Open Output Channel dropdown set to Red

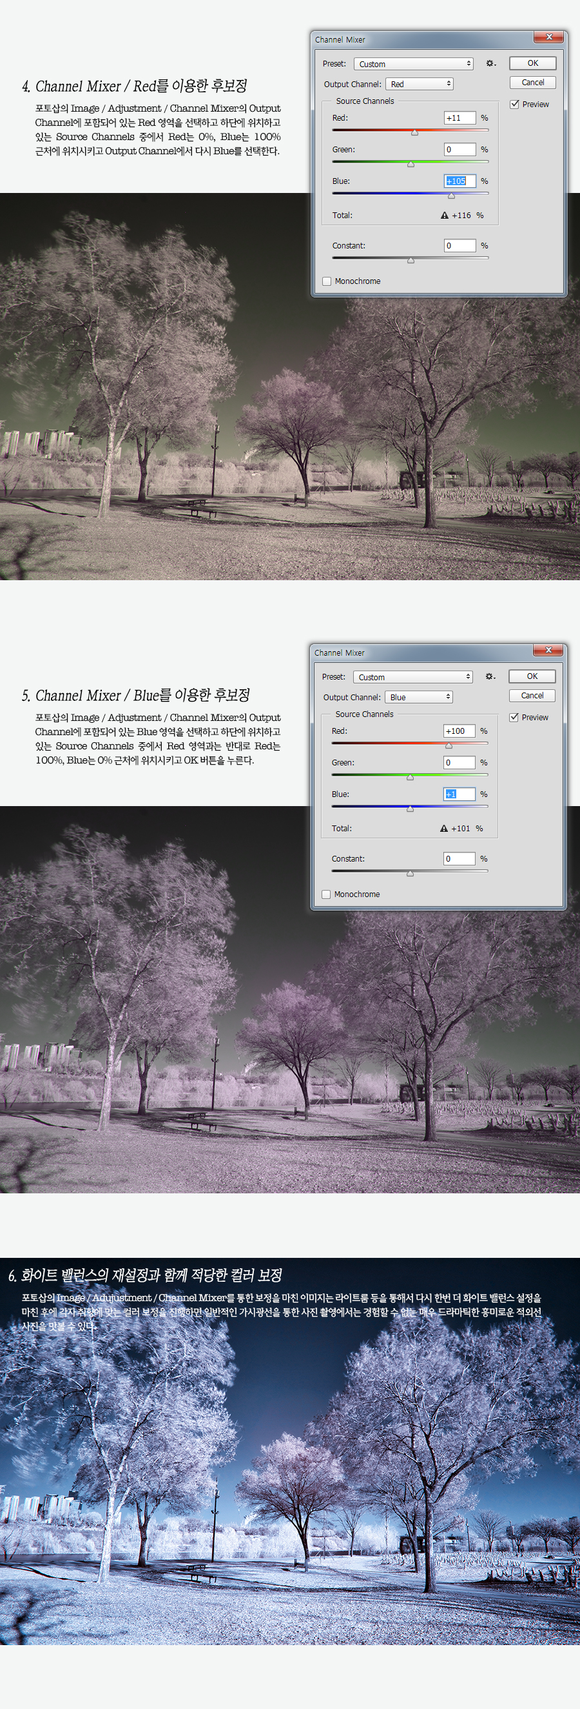(x=420, y=85)
